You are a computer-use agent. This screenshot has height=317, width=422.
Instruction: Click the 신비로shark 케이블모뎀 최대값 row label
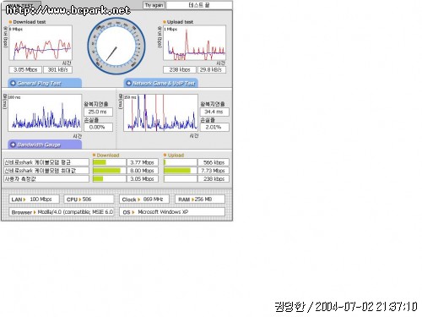coord(46,171)
